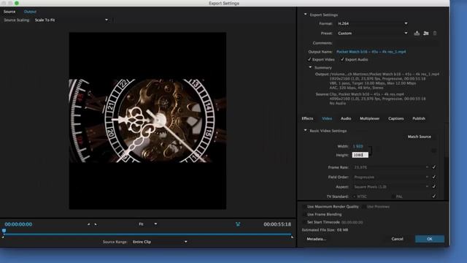Screen dimensions: 467x263
Task: Open the Aspect dropdown
Action: (391, 187)
